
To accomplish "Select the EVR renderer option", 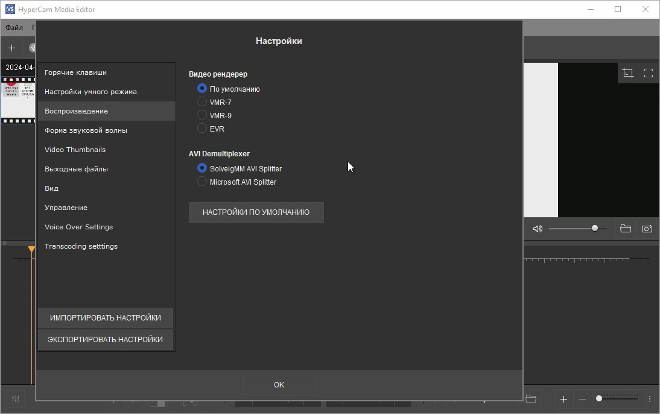I will click(202, 129).
